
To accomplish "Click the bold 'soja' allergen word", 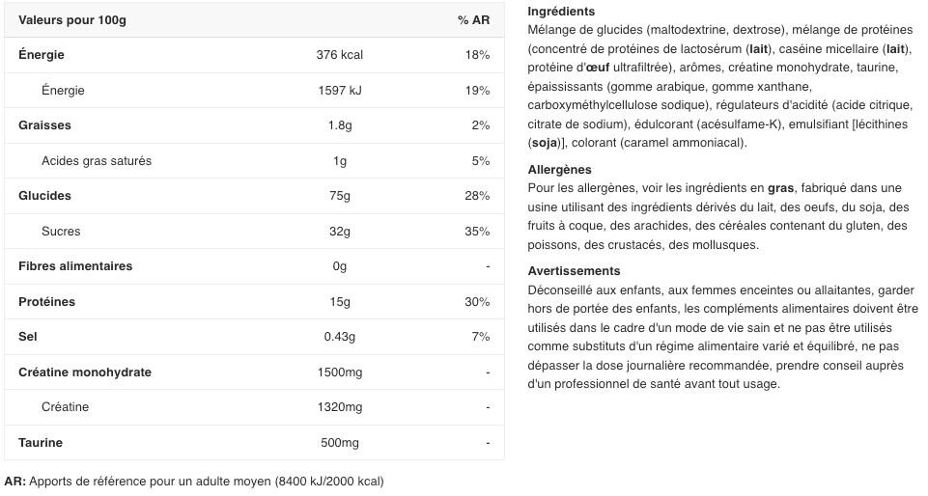I will tap(546, 143).
